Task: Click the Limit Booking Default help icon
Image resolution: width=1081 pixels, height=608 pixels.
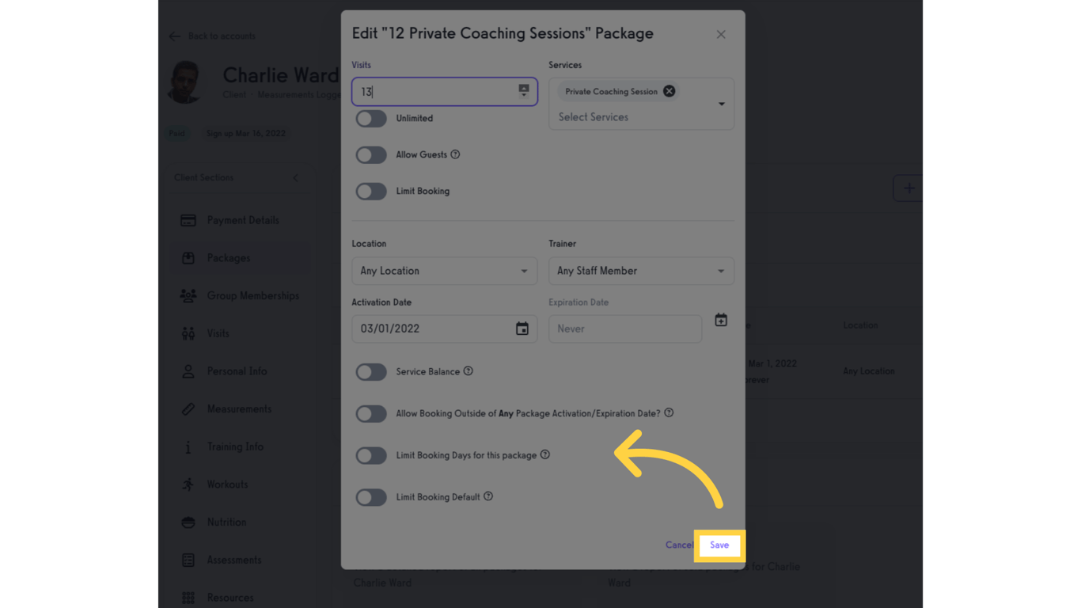Action: pyautogui.click(x=488, y=496)
